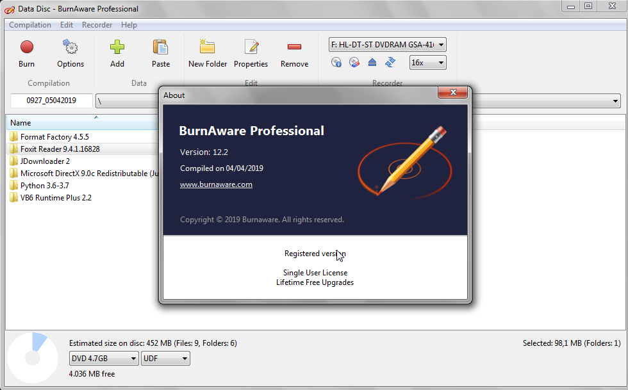The image size is (628, 390).
Task: Click the Python 3.6-3.7 folder icon
Action: click(x=13, y=185)
